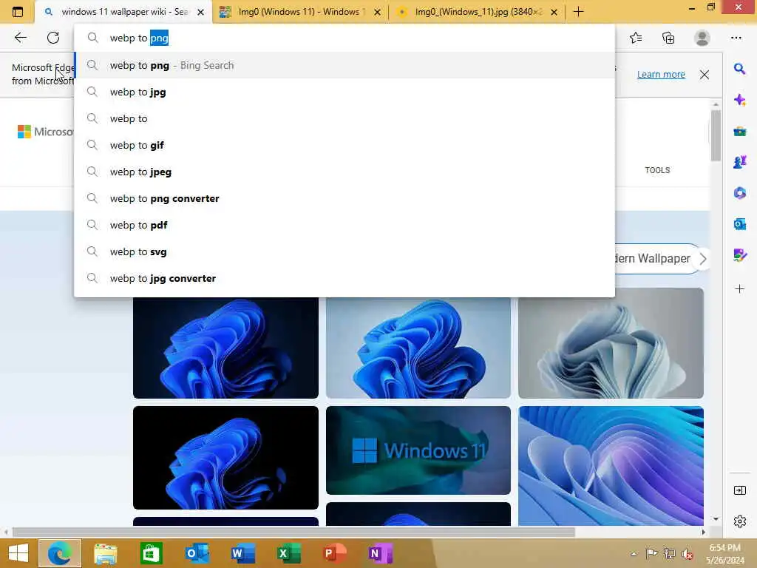Choose suggestion webp to png converter
This screenshot has height=568, width=757.
[344, 198]
